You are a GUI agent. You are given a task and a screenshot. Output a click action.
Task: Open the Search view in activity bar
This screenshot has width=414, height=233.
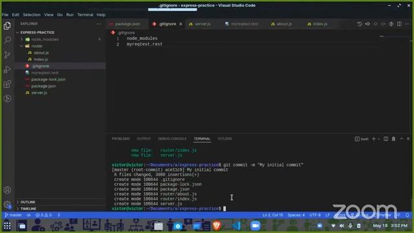point(7,40)
